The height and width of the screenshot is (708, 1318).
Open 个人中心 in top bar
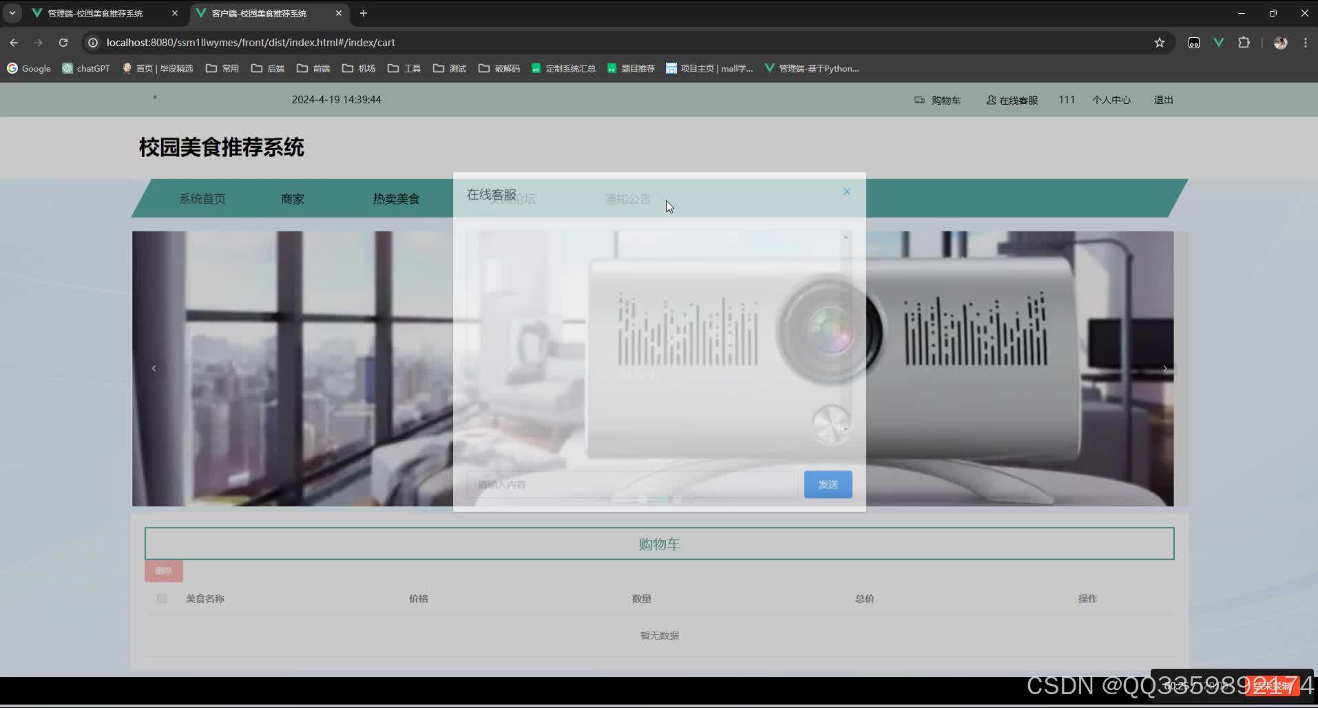point(1111,100)
